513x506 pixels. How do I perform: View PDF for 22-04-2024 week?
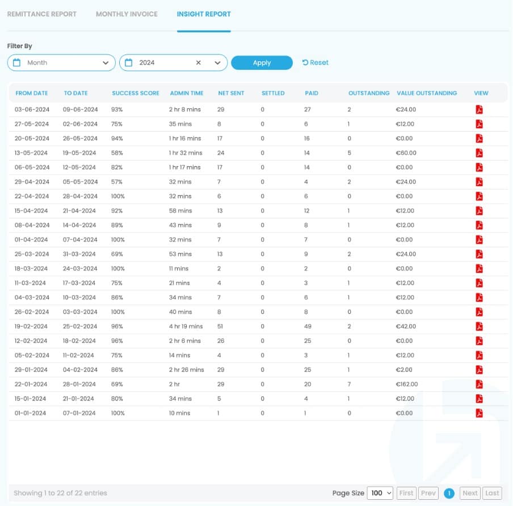(x=479, y=196)
